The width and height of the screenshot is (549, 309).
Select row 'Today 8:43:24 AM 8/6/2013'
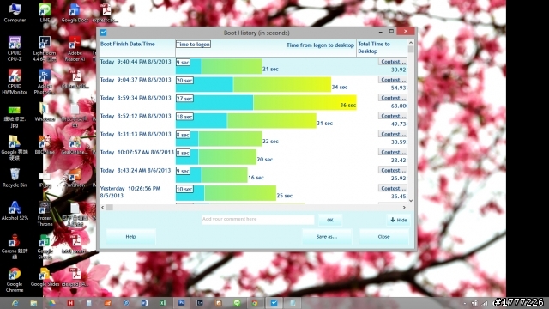(254, 175)
